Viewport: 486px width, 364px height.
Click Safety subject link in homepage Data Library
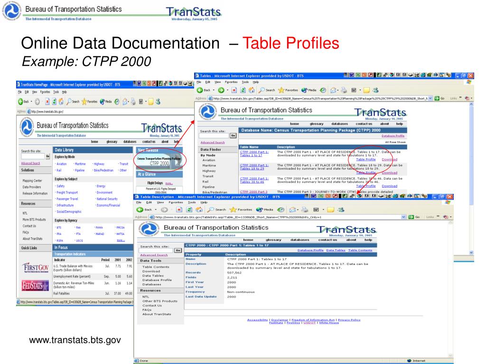[60, 186]
